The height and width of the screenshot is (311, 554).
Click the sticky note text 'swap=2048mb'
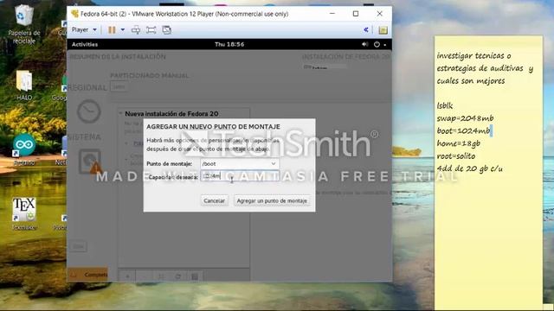coord(465,118)
